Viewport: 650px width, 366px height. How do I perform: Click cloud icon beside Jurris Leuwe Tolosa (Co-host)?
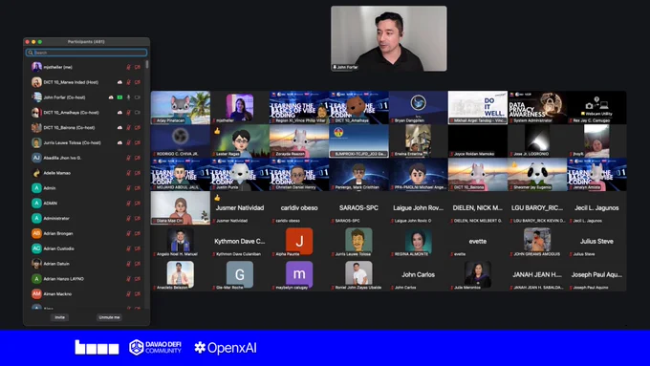click(x=119, y=142)
